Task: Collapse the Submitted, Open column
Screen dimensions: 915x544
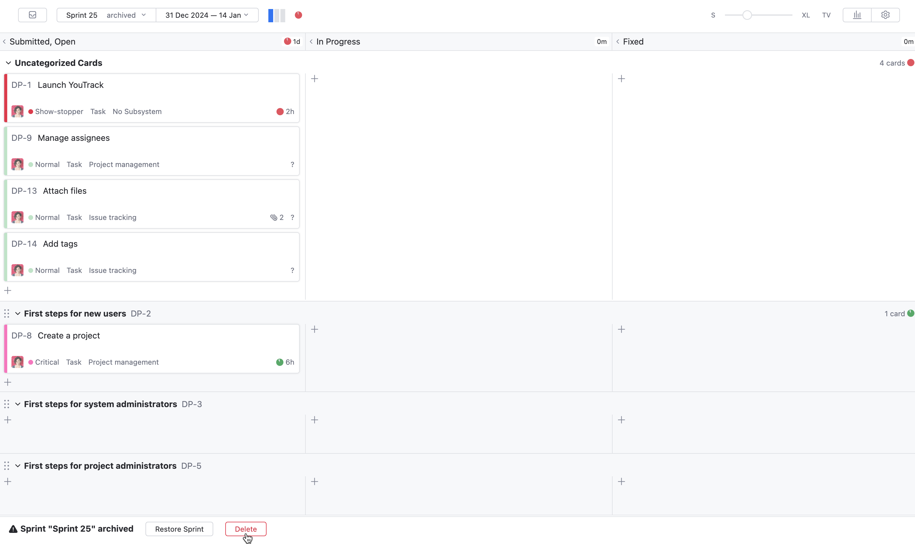Action: [5, 42]
